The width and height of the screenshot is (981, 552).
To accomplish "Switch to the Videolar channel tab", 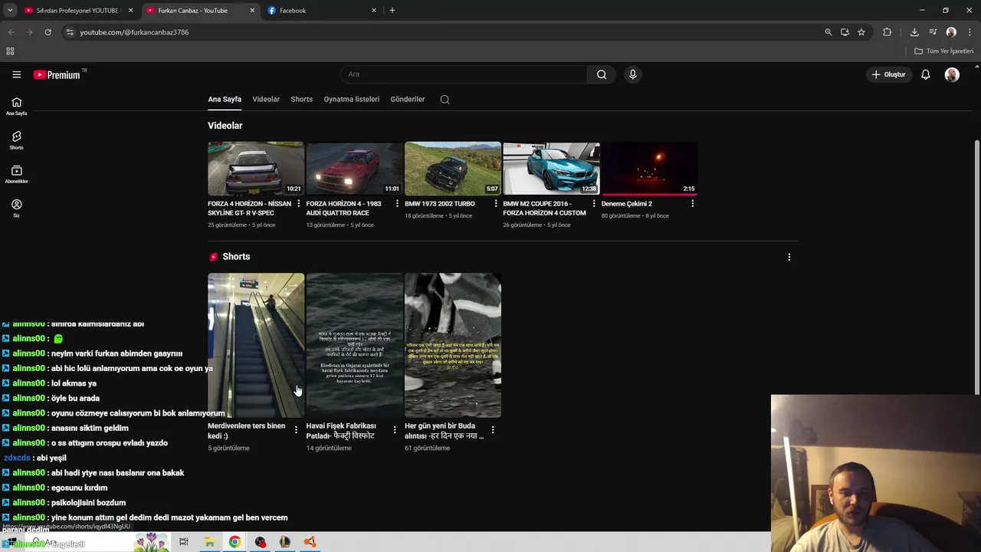I will coord(266,99).
